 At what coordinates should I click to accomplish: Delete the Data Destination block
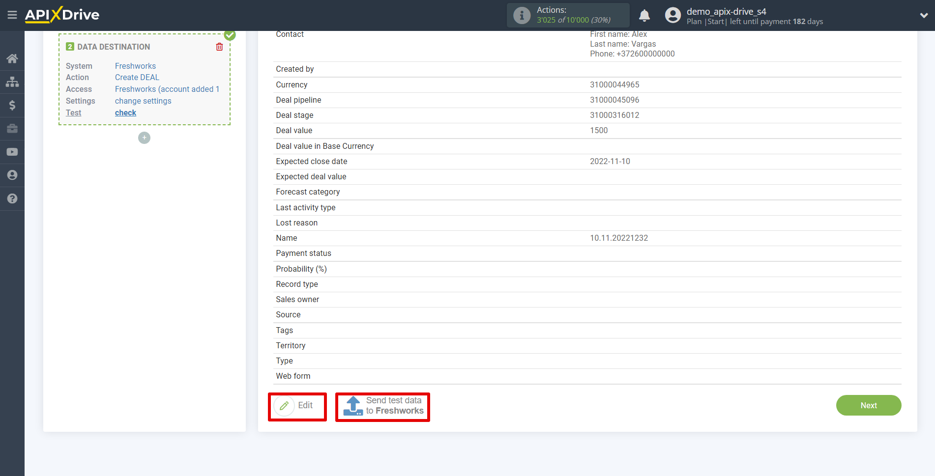pos(219,47)
